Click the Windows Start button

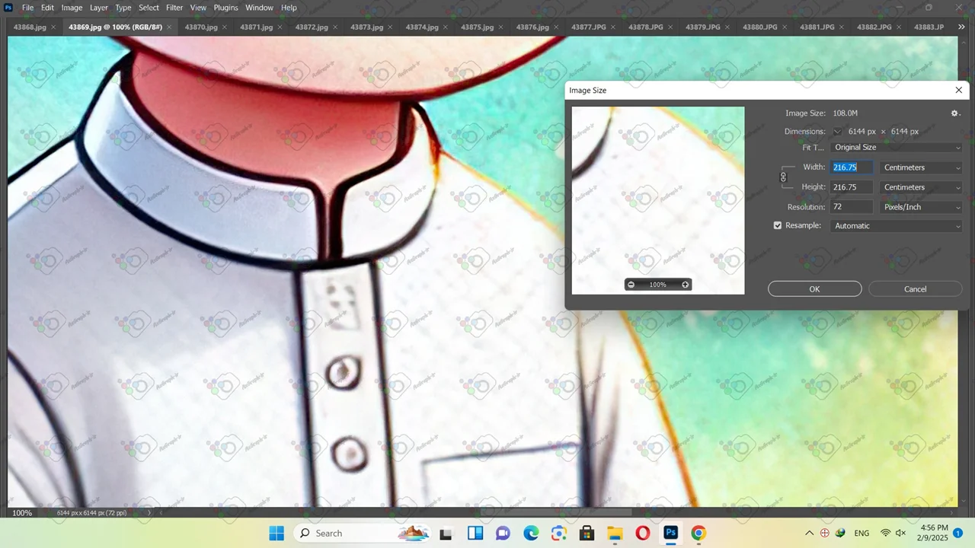point(277,533)
